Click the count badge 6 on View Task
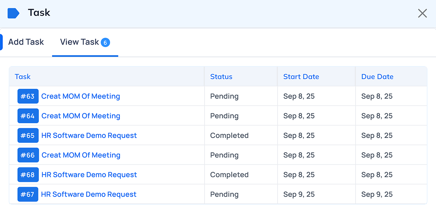Screen dimensions: 436x212 pos(105,42)
